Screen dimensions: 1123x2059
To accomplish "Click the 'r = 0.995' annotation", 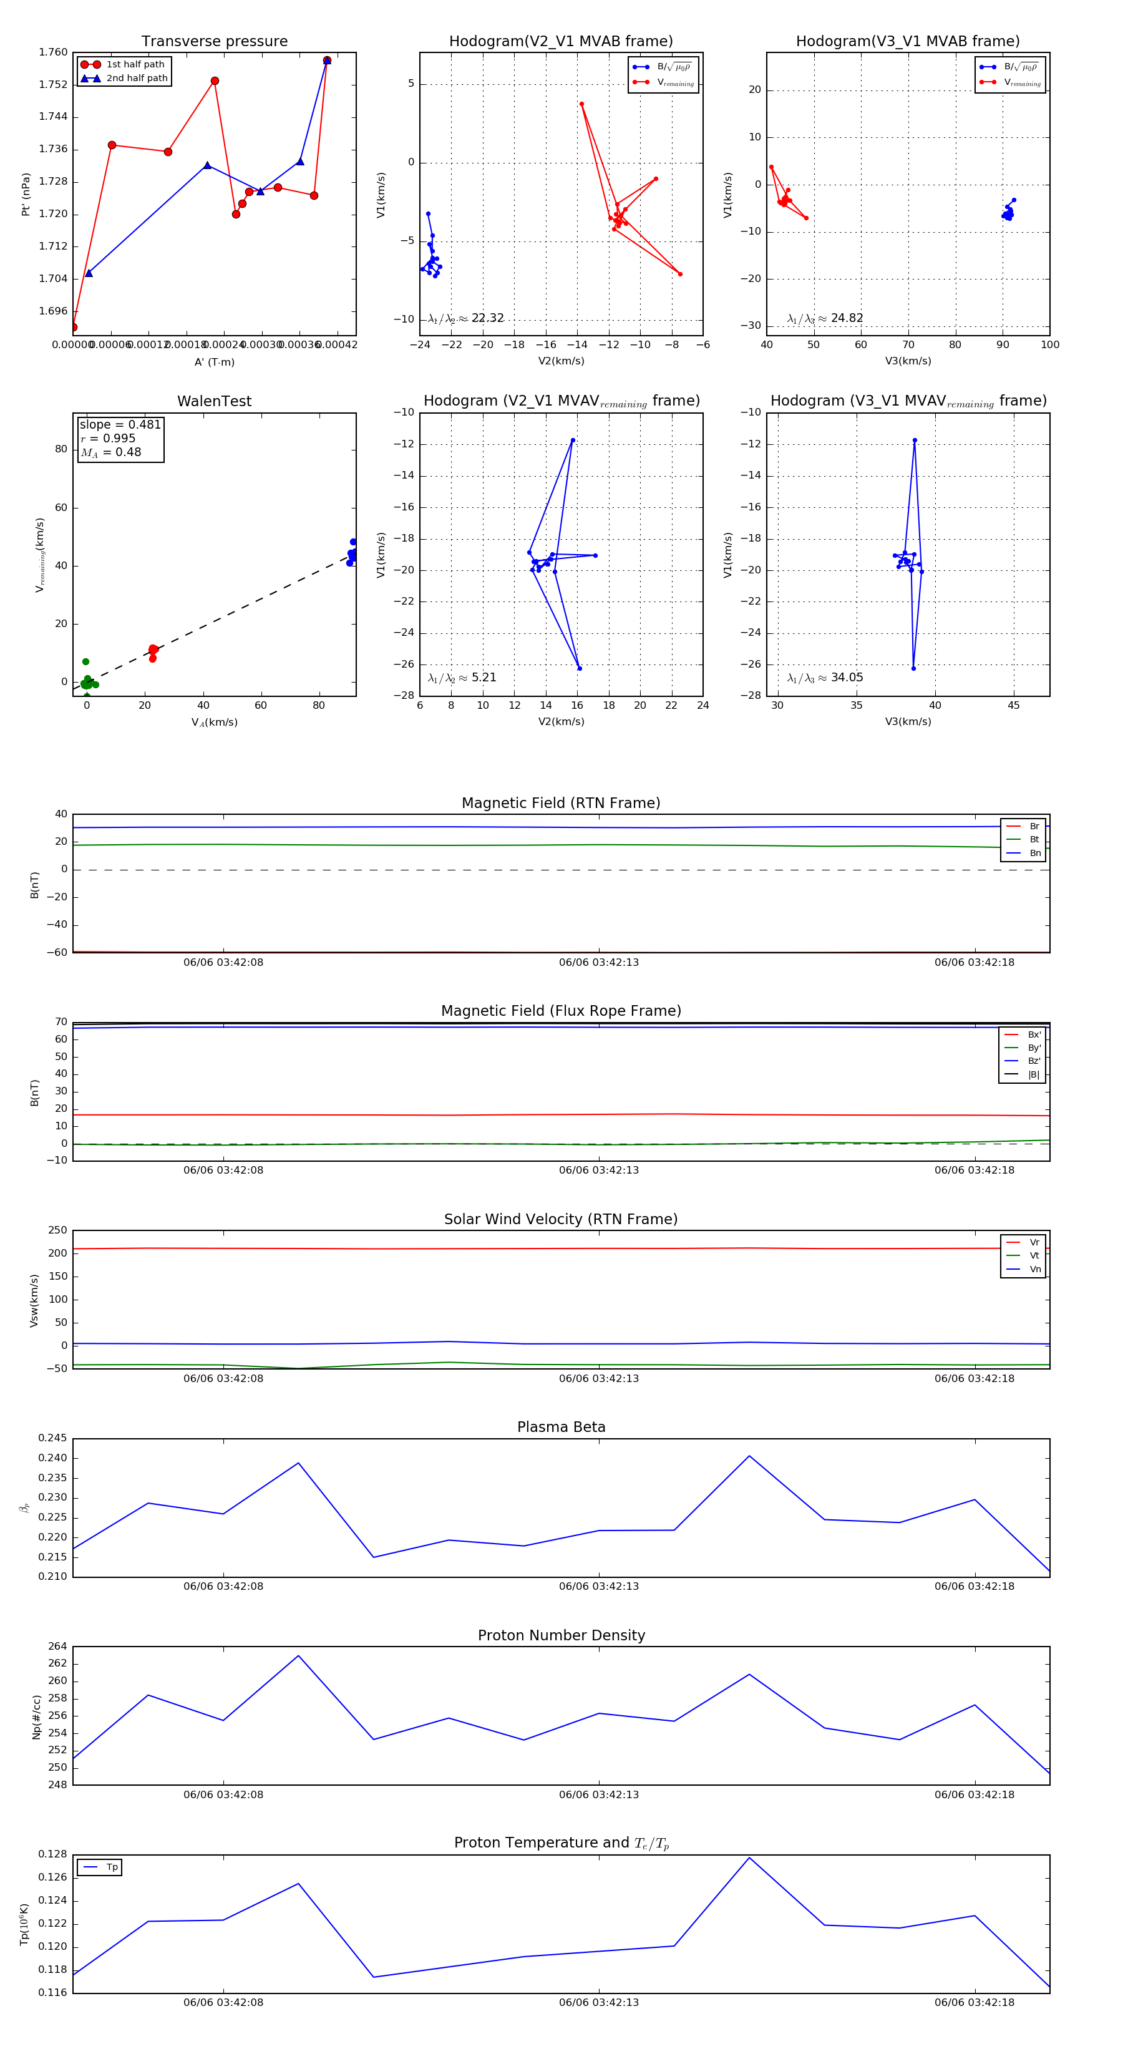I will pyautogui.click(x=108, y=438).
